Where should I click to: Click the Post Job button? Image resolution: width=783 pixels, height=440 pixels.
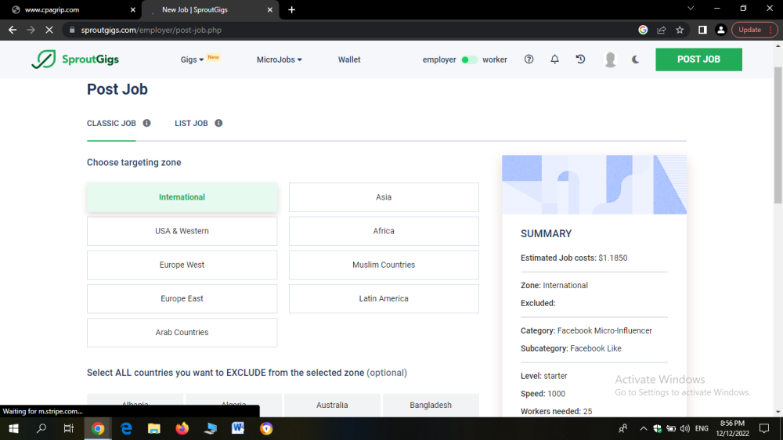pyautogui.click(x=698, y=60)
